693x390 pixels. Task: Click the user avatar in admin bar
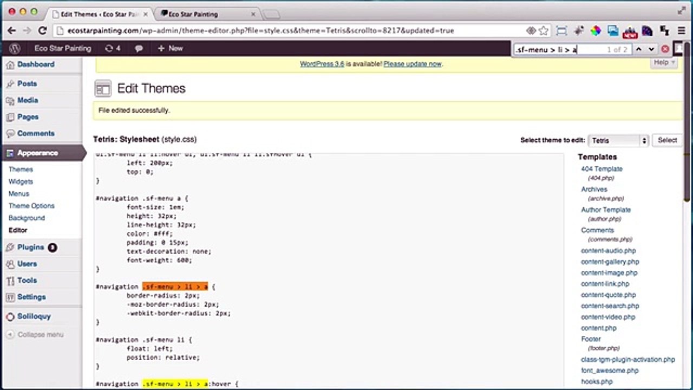tap(678, 48)
